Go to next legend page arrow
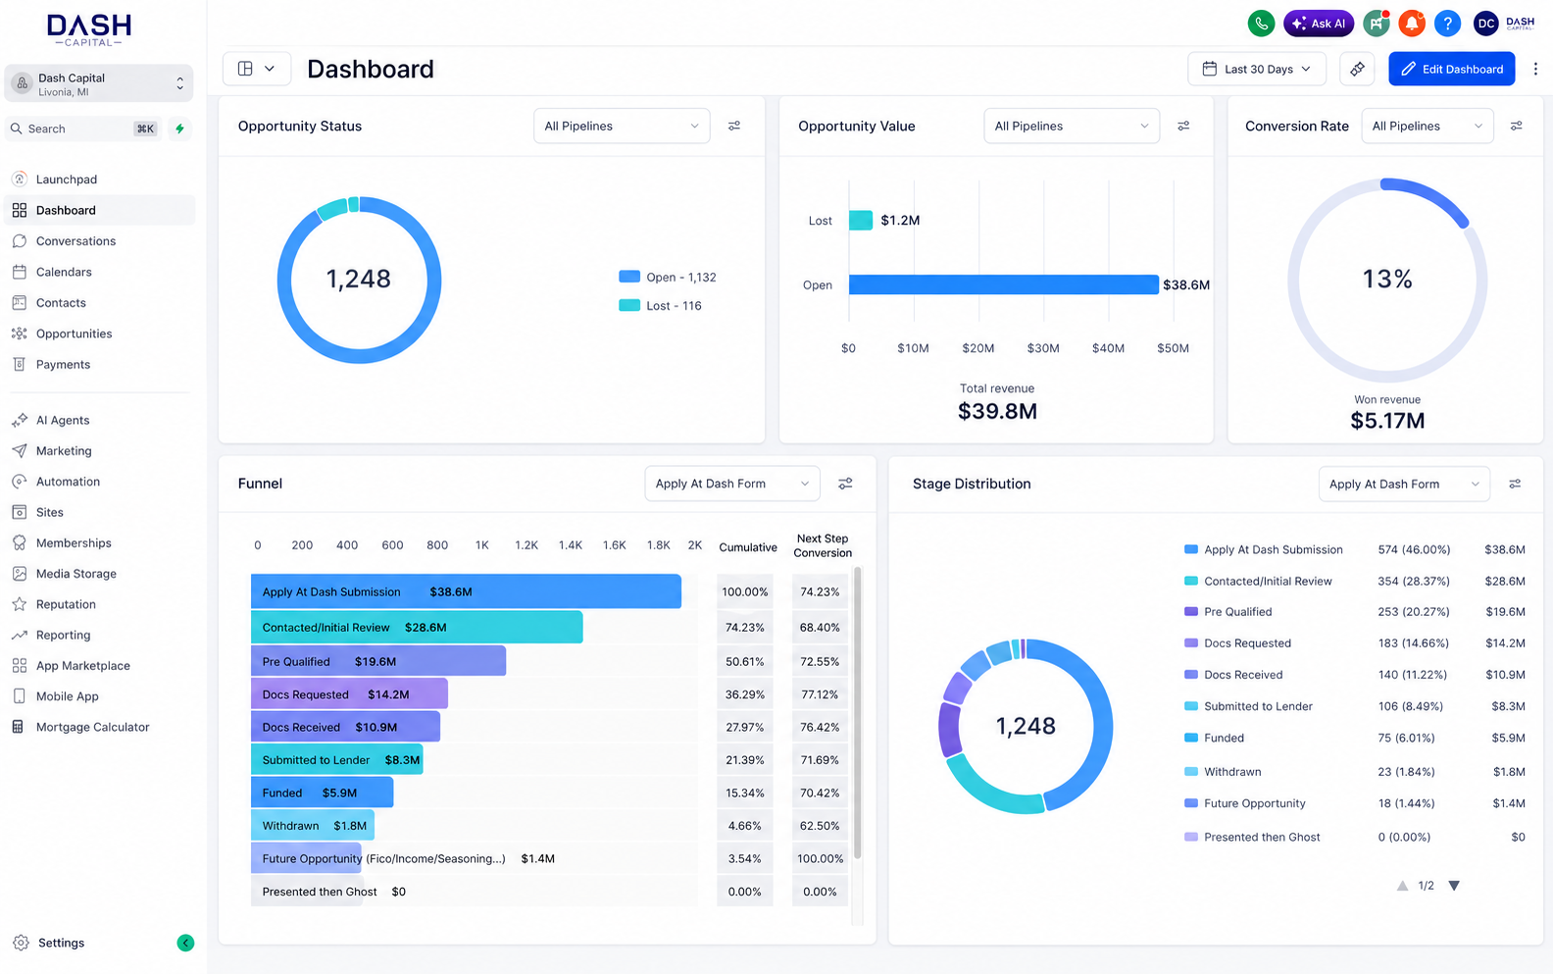Viewport: 1553px width, 974px height. pyautogui.click(x=1454, y=886)
